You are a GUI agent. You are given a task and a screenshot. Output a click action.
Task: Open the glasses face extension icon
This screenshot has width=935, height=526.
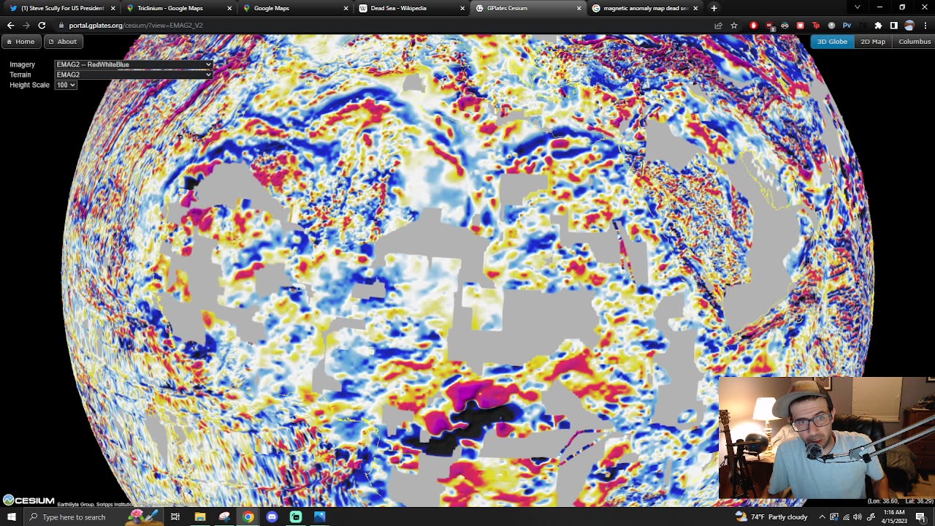click(x=785, y=26)
